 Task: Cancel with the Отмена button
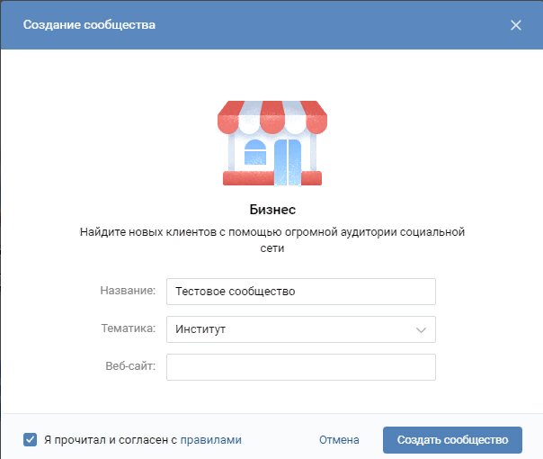click(x=339, y=439)
